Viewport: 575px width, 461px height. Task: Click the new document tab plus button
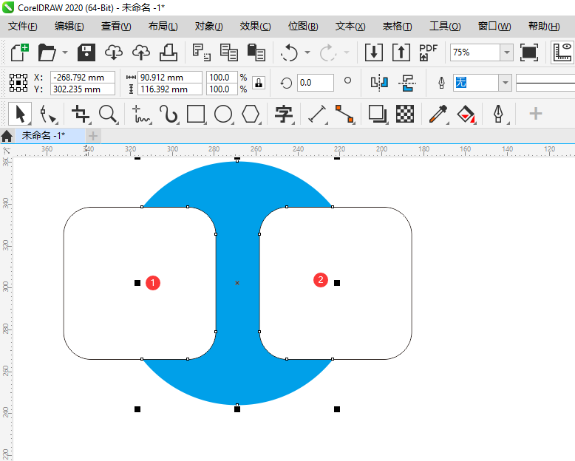pyautogui.click(x=93, y=136)
